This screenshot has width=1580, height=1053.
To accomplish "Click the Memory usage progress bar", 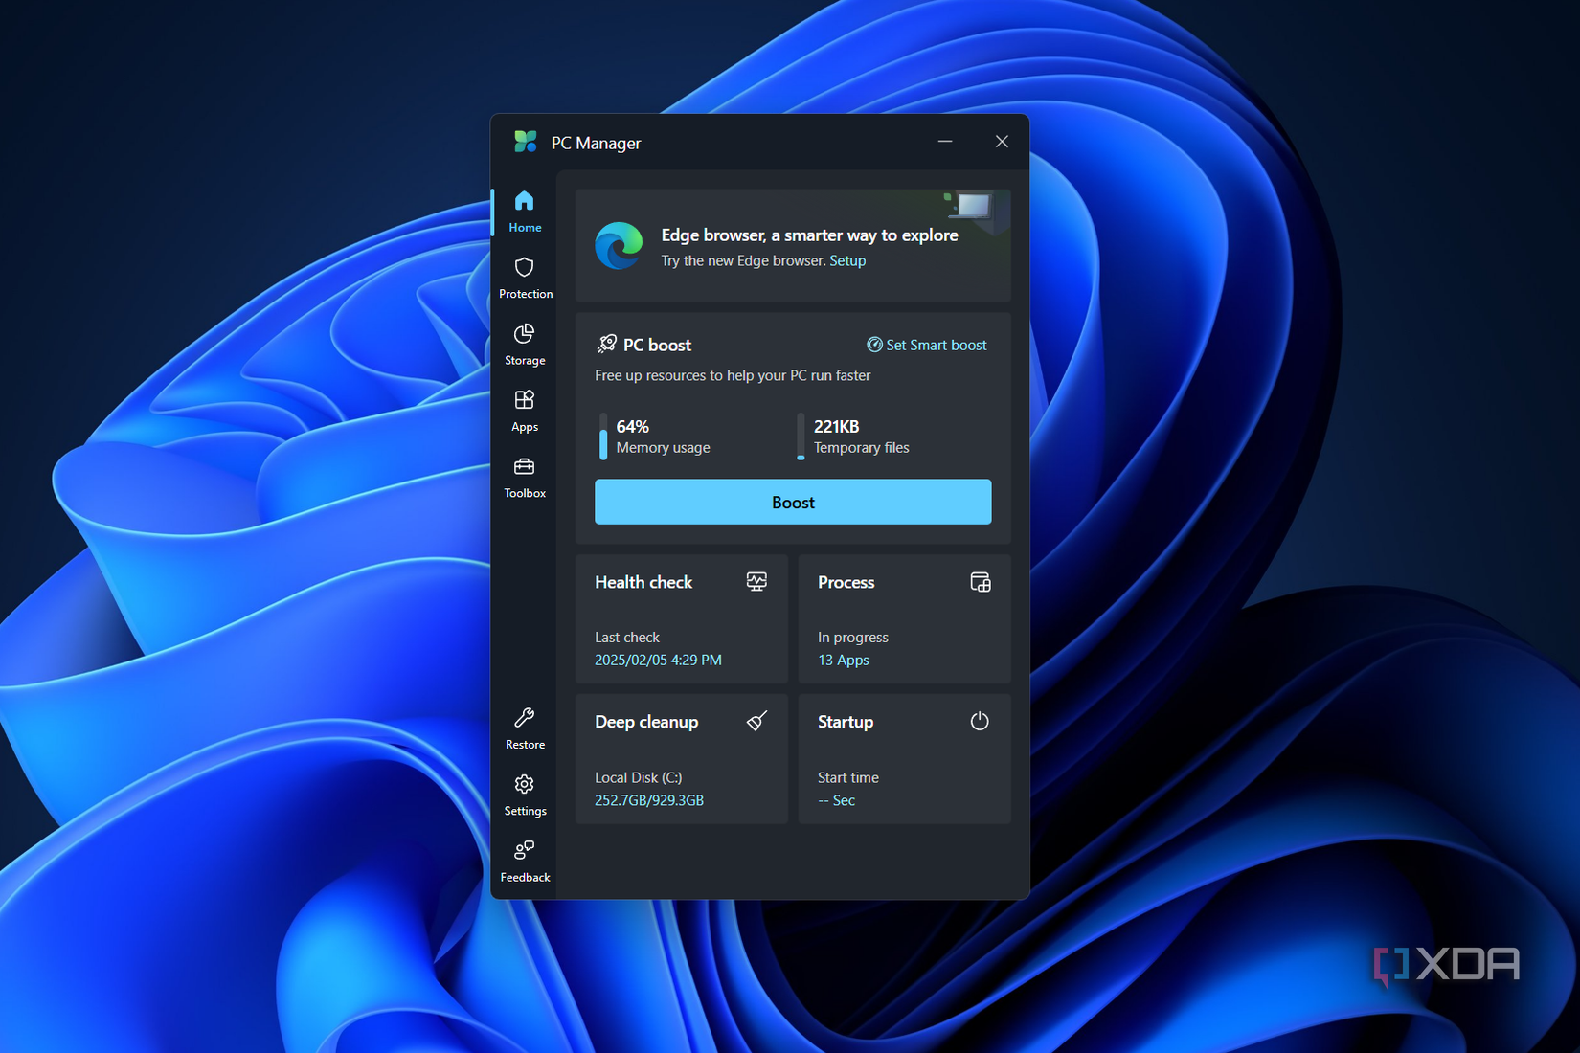I will tap(602, 437).
